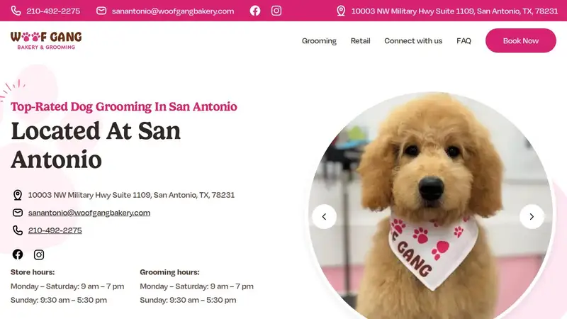
Task: Click the Top-Rated Dog Grooming In San Antonio heading
Action: pyautogui.click(x=123, y=107)
